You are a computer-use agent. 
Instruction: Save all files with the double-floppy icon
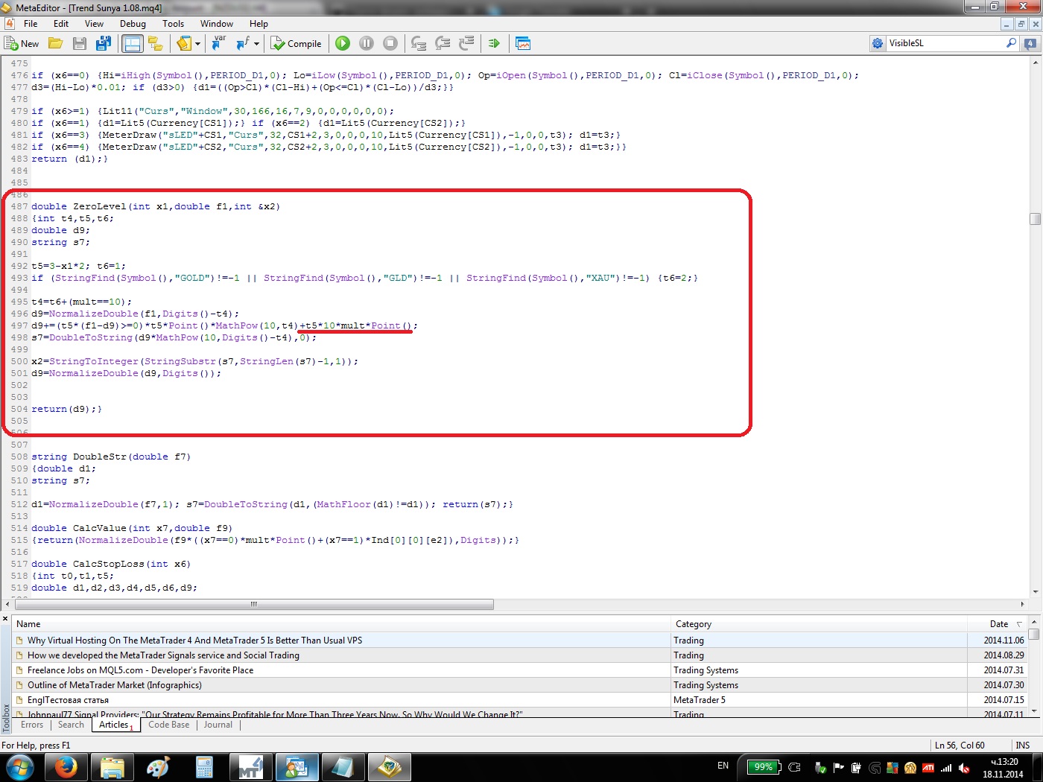pos(104,43)
